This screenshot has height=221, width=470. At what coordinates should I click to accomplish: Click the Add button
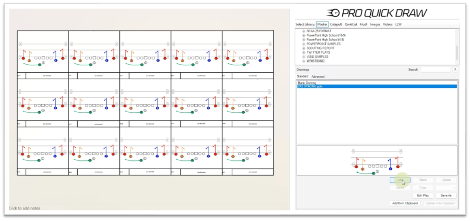(x=400, y=180)
